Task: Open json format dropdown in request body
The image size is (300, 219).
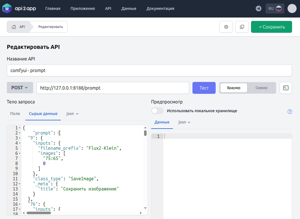Action: point(72,114)
